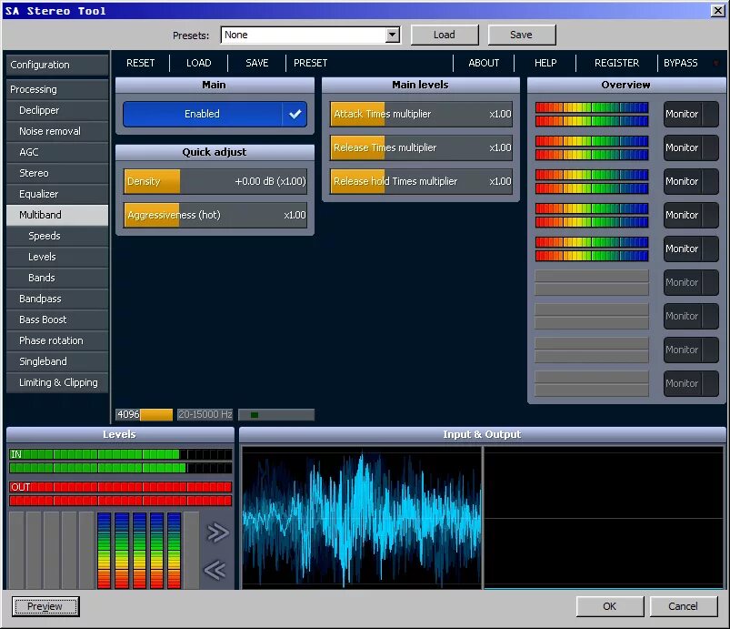This screenshot has width=730, height=629.
Task: Click the input waveform display
Action: [362, 518]
